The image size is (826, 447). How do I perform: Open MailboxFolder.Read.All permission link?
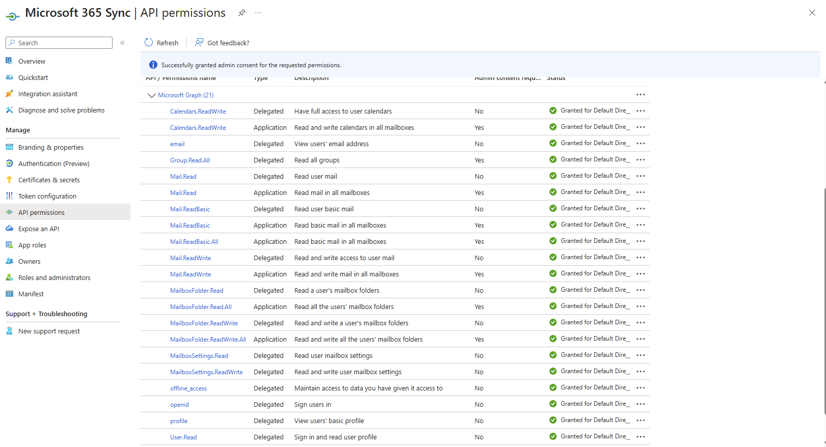(201, 307)
